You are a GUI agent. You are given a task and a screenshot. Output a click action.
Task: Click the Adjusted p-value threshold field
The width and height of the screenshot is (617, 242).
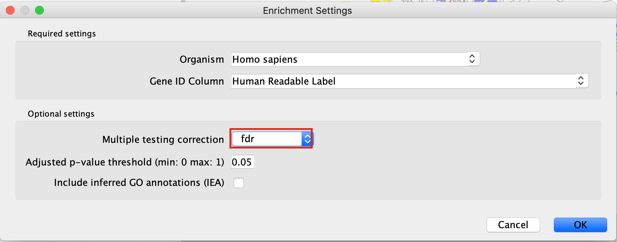242,162
